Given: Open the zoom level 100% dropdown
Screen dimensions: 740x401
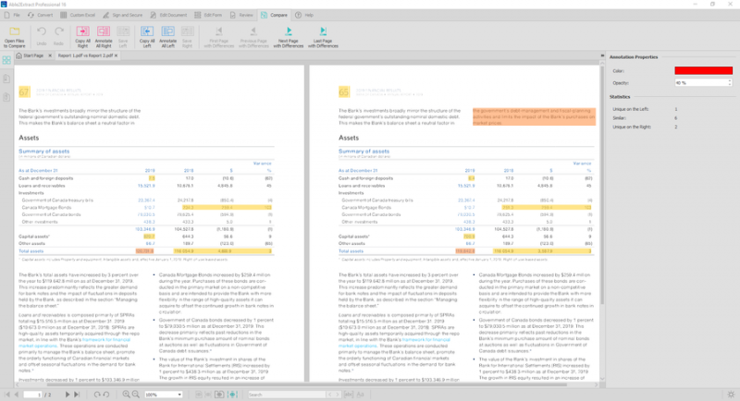Looking at the screenshot, I should click(x=179, y=395).
